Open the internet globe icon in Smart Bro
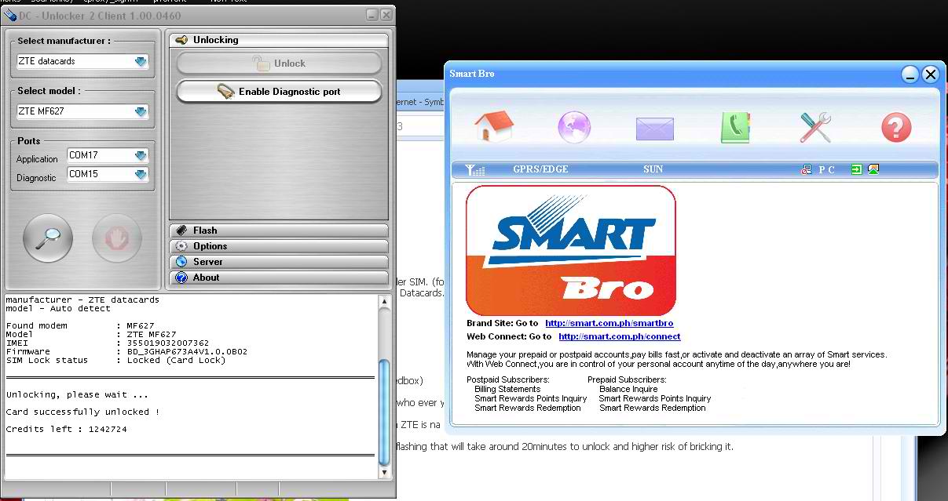The image size is (948, 501). click(574, 127)
